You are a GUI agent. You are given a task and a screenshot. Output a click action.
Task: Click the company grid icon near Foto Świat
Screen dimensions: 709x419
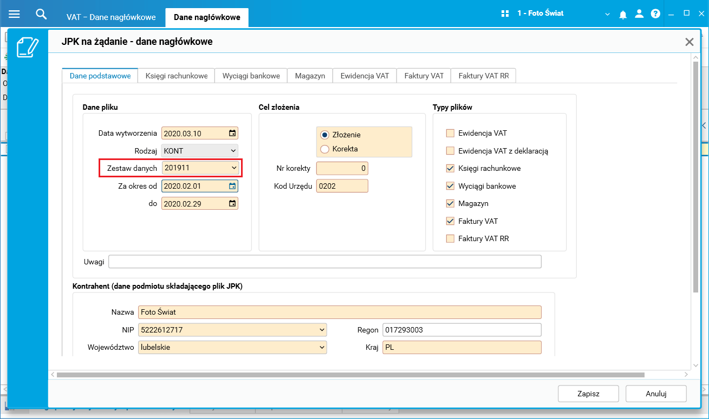[x=505, y=14]
